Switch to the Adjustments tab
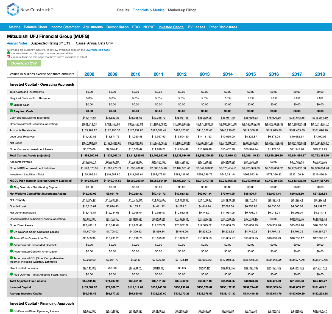 point(93,27)
